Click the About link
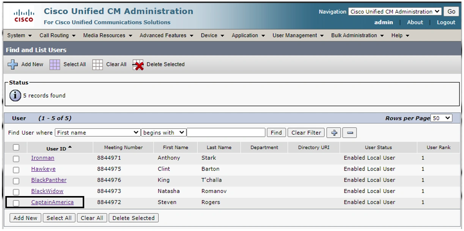This screenshot has width=464, height=231. coord(415,22)
